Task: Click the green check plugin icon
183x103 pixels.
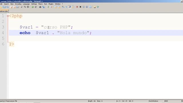Action: click(98, 7)
